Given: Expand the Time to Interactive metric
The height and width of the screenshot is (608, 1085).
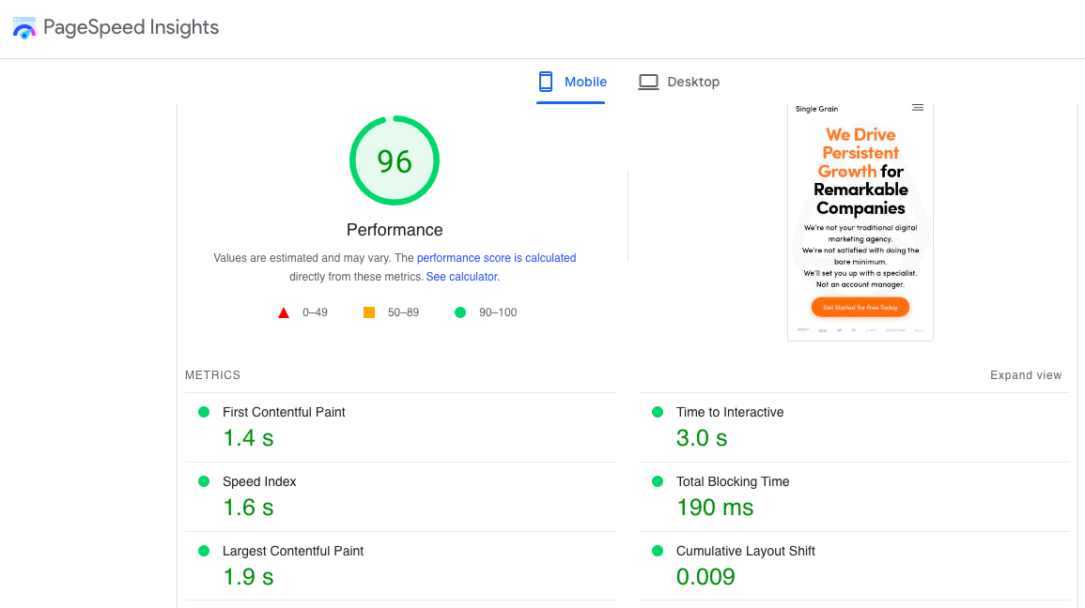Looking at the screenshot, I should click(729, 413).
